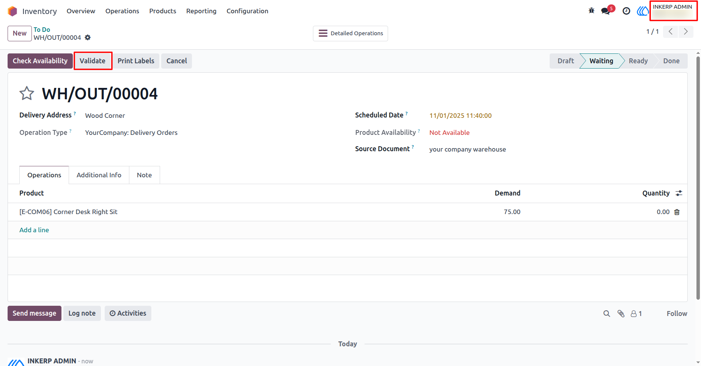The image size is (701, 366).
Task: Click the record pager 1 / 1
Action: pos(652,32)
